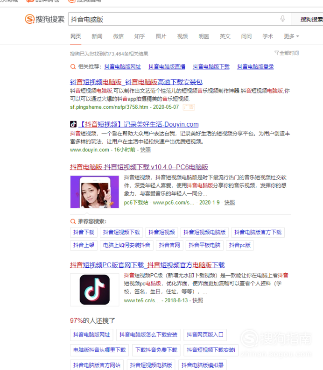Click the sf.pingsheme.com ad URL text
This screenshot has height=370, width=323.
coord(109,107)
